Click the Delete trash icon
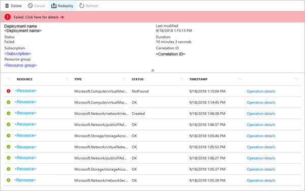305x191 pixels. (7, 6)
